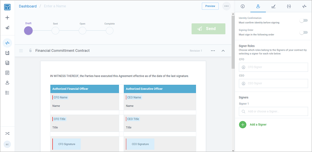The height and width of the screenshot is (152, 312).
Task: Select the CEO Name field tag
Action: click(134, 97)
